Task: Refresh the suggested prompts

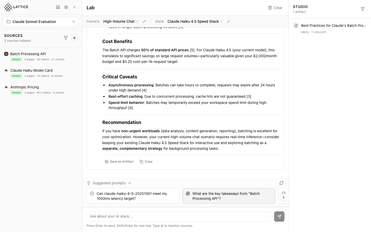Action: pos(281,183)
